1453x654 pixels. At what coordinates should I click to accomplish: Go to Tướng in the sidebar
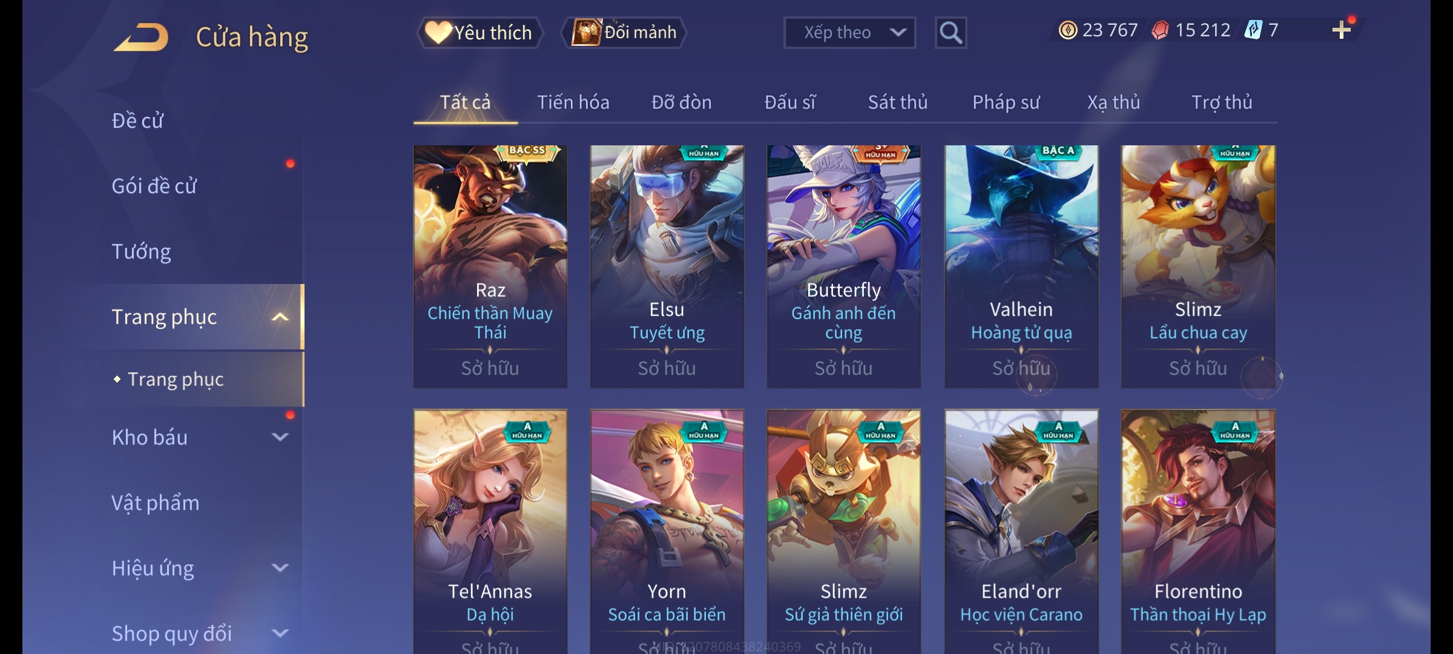141,251
